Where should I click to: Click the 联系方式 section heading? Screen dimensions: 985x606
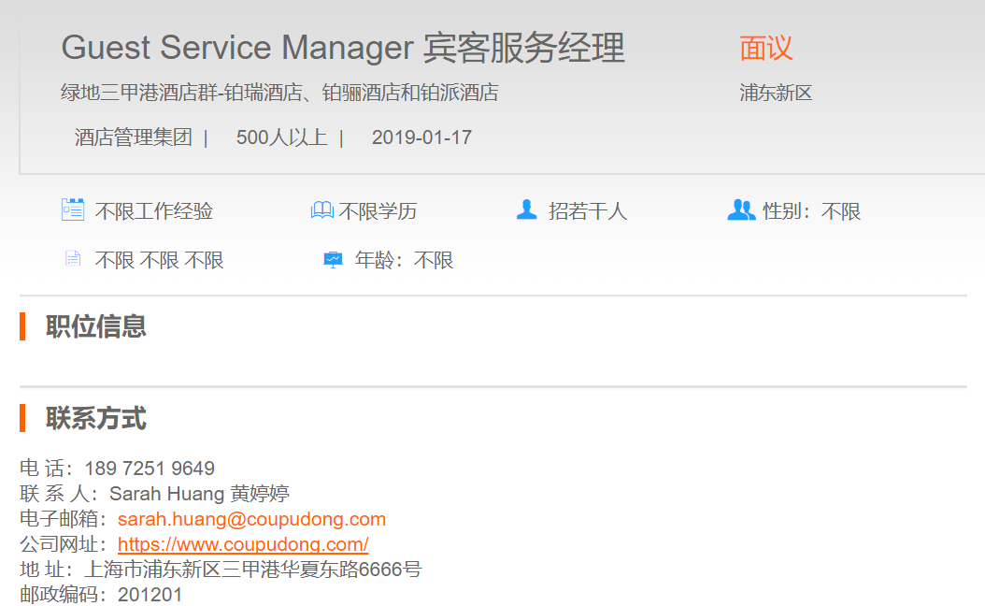96,418
